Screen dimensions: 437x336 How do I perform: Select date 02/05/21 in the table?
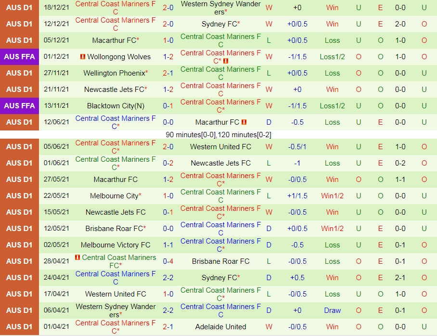(x=56, y=245)
